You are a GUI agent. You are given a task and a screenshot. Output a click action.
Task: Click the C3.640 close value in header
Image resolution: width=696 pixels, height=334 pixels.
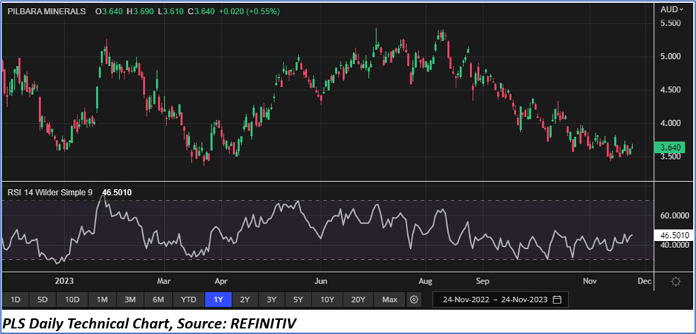pos(200,11)
